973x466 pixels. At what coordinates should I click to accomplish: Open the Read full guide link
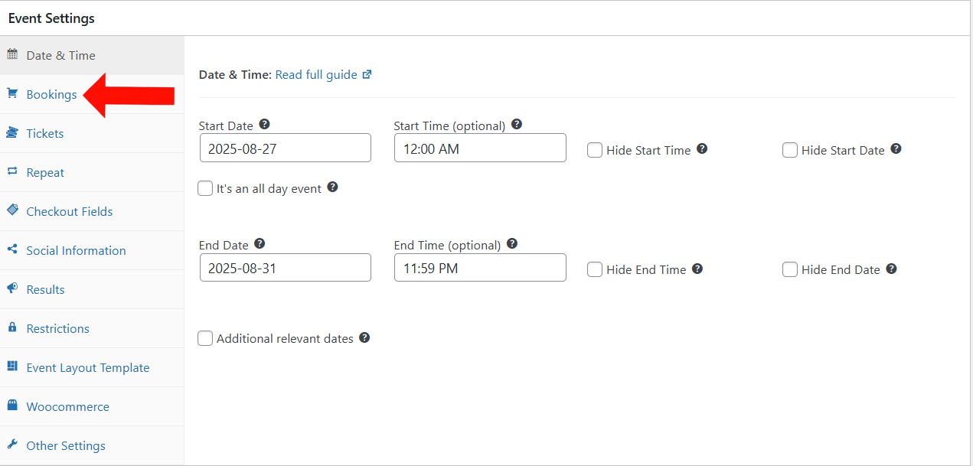(316, 75)
